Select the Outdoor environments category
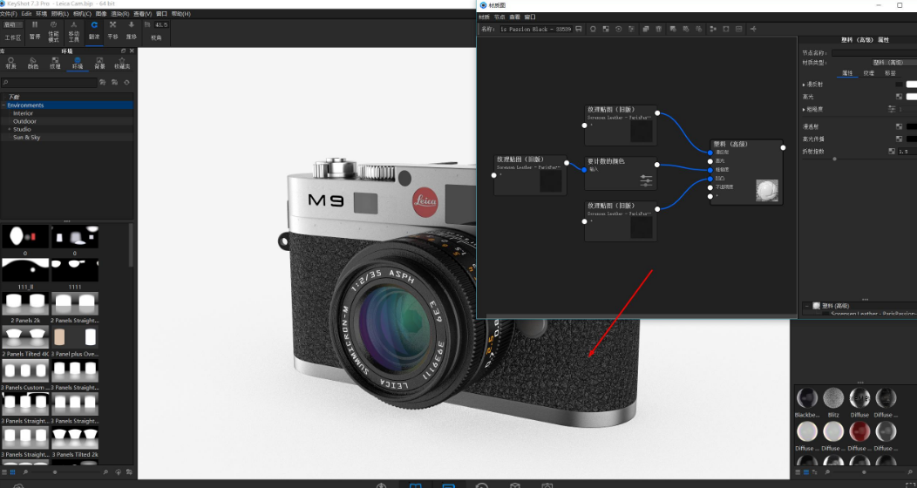Screen dimensions: 917x488 pos(24,121)
